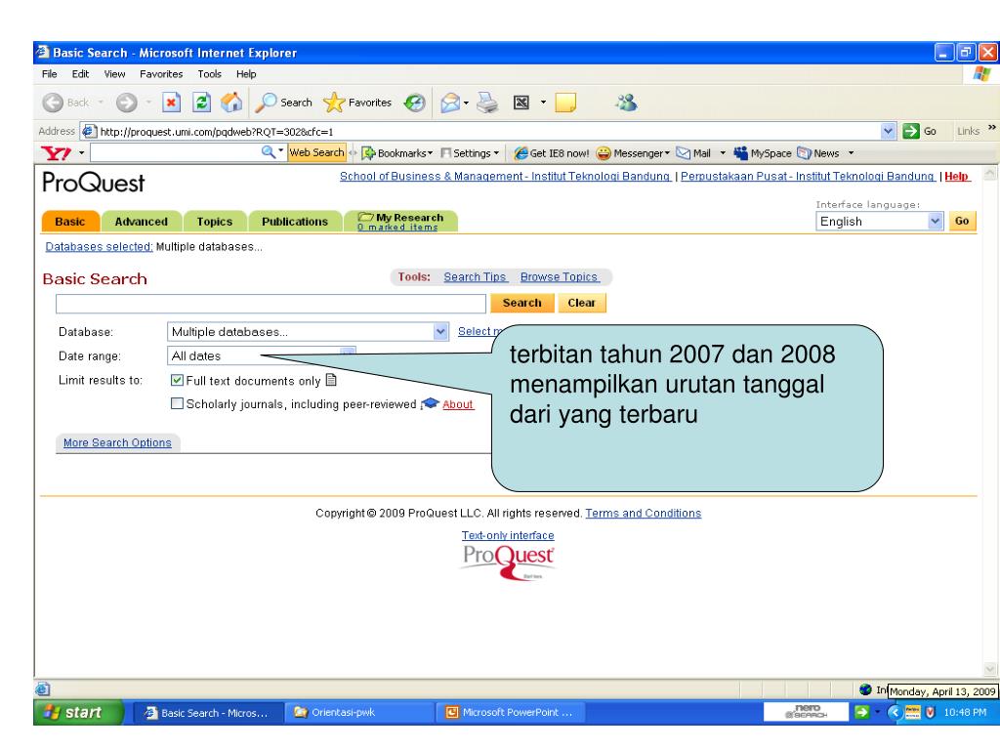Open Interface language English dropdown
Screen dimensions: 1000x750
(935, 222)
